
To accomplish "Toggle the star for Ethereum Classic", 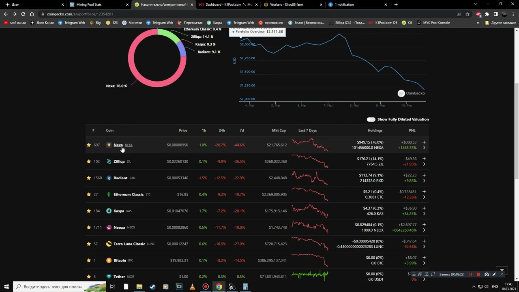I will pos(88,194).
